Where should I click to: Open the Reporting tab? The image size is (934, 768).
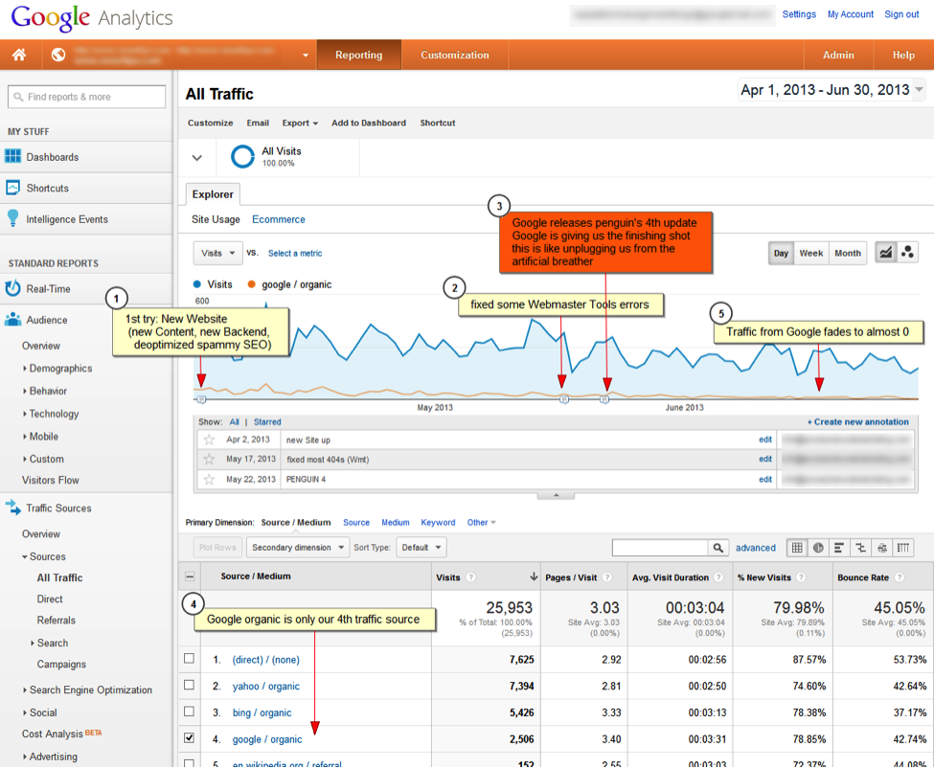point(358,55)
